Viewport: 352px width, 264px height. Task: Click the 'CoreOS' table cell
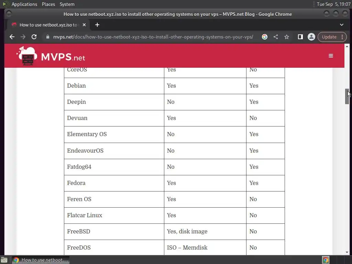[114, 73]
